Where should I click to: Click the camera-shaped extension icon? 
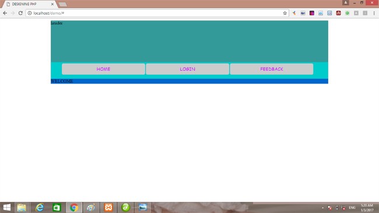coord(303,13)
